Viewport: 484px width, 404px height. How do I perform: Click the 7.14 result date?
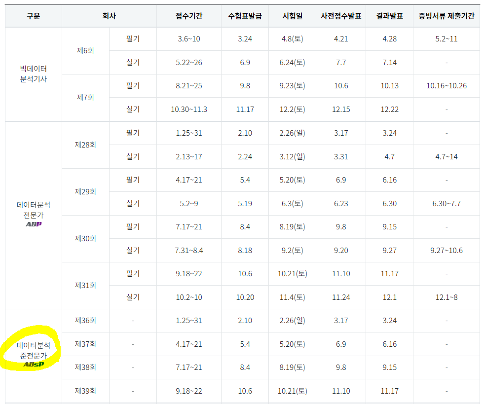pyautogui.click(x=390, y=62)
